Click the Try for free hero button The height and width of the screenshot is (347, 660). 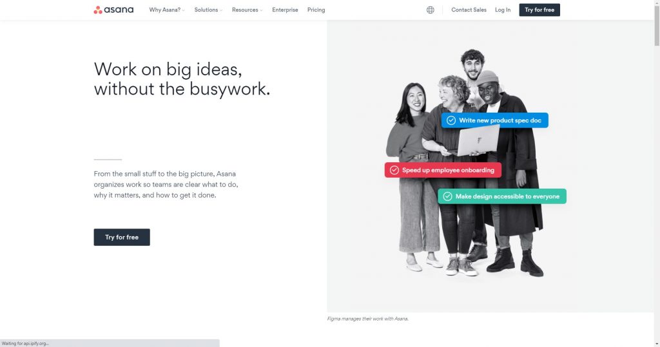(122, 237)
